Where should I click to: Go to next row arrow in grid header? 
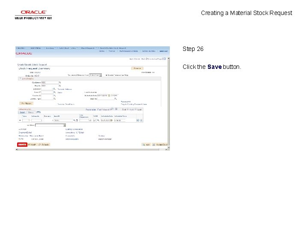coord(136,110)
